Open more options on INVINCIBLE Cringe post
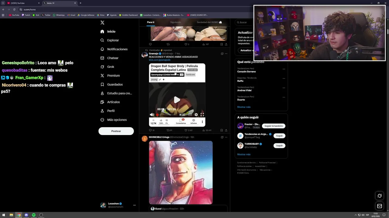 coord(226,137)
